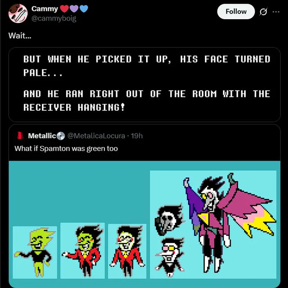Screen dimensions: 288x288
Task: Click the blue heart emoji beside Cammy
Action: [x=84, y=9]
